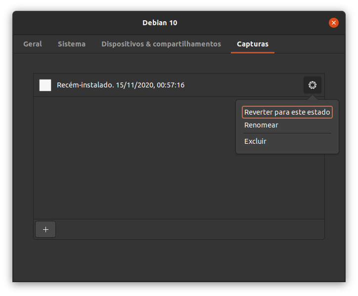Click the Debian 10 window title
Image resolution: width=358 pixels, height=296 pixels.
(x=160, y=23)
